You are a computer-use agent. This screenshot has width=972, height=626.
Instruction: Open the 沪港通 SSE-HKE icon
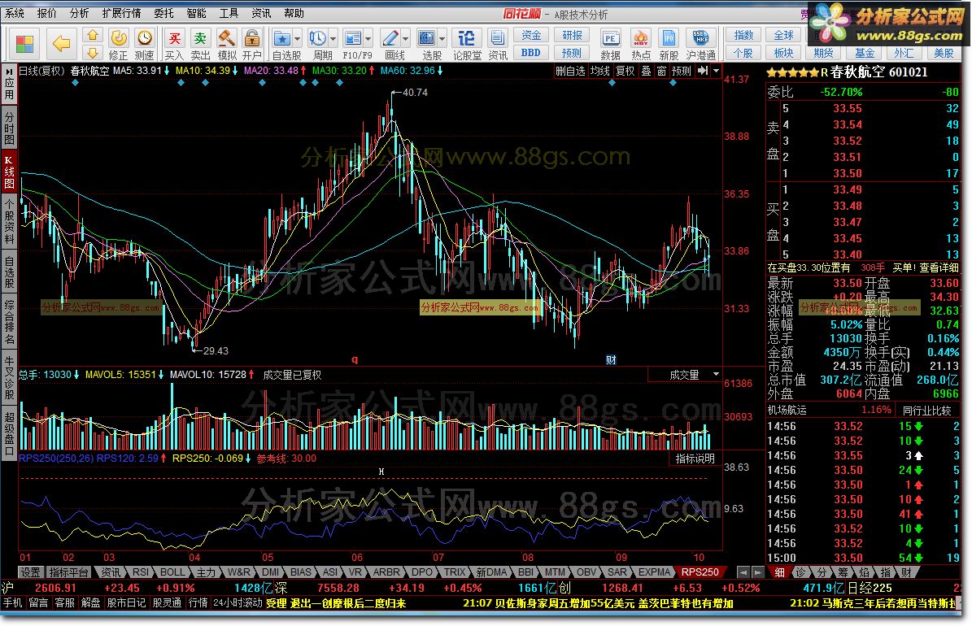[700, 45]
